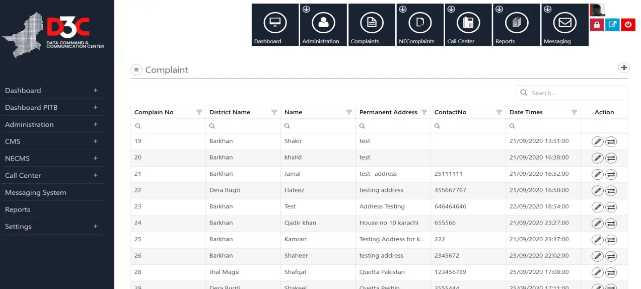641x289 pixels.
Task: Click the red lock icon
Action: (597, 24)
